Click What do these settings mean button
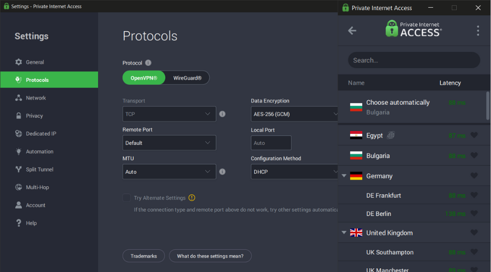 point(210,256)
